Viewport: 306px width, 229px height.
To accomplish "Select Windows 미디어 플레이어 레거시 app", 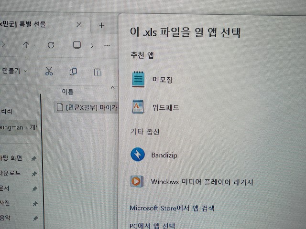I will [192, 181].
